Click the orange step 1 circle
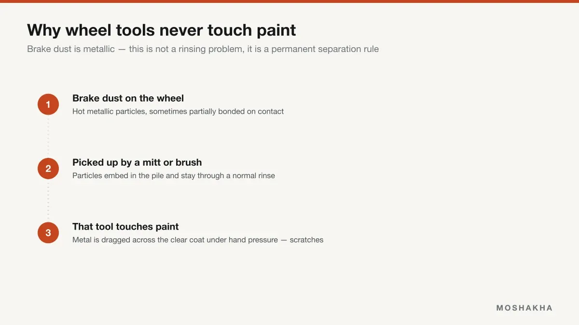The image size is (579, 325). click(48, 104)
